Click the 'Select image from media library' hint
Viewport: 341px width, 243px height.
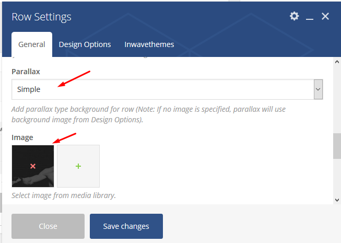(x=64, y=195)
